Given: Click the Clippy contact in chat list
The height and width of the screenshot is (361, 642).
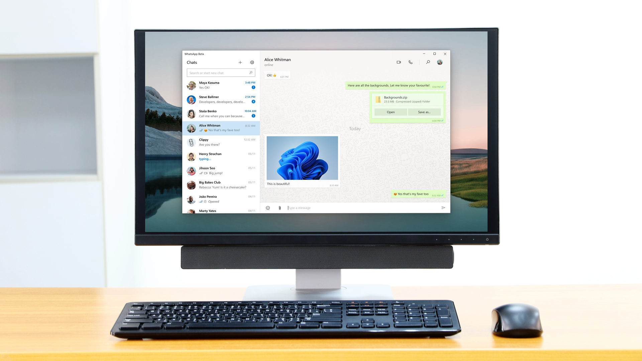Looking at the screenshot, I should tap(222, 142).
